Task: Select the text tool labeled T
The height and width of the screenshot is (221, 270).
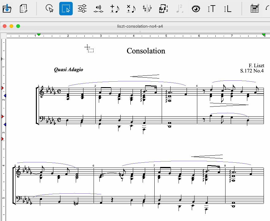Action: coord(212,9)
